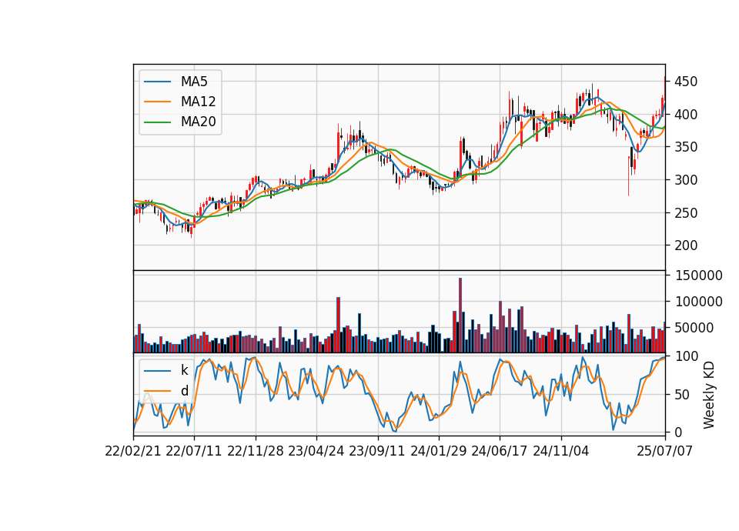Click the 50000 volume axis label

point(694,328)
